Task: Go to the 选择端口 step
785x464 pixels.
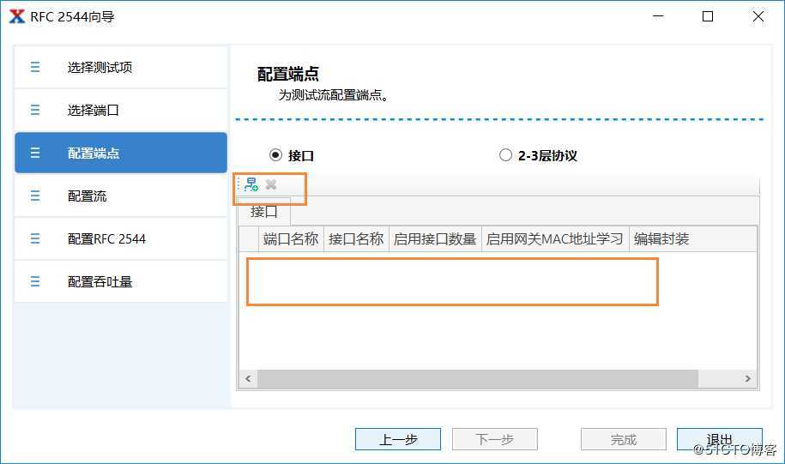Action: [121, 110]
